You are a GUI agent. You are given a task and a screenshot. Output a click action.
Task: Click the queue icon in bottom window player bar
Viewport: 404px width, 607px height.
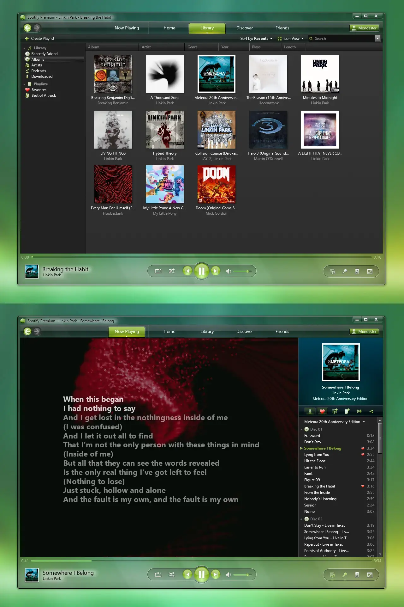click(x=332, y=575)
